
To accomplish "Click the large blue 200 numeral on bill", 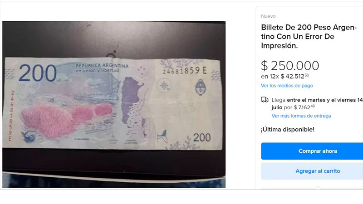I will point(38,73).
